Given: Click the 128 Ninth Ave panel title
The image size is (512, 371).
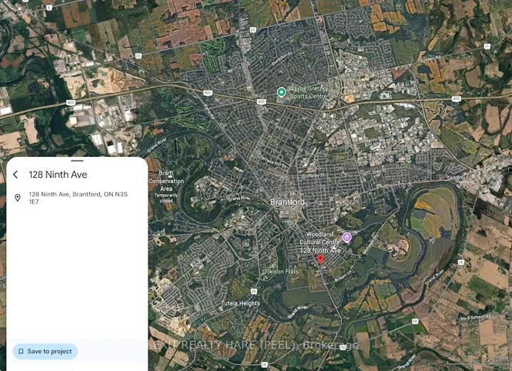Looking at the screenshot, I should pos(58,175).
